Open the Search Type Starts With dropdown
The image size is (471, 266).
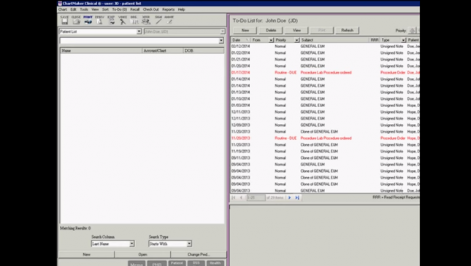click(189, 244)
